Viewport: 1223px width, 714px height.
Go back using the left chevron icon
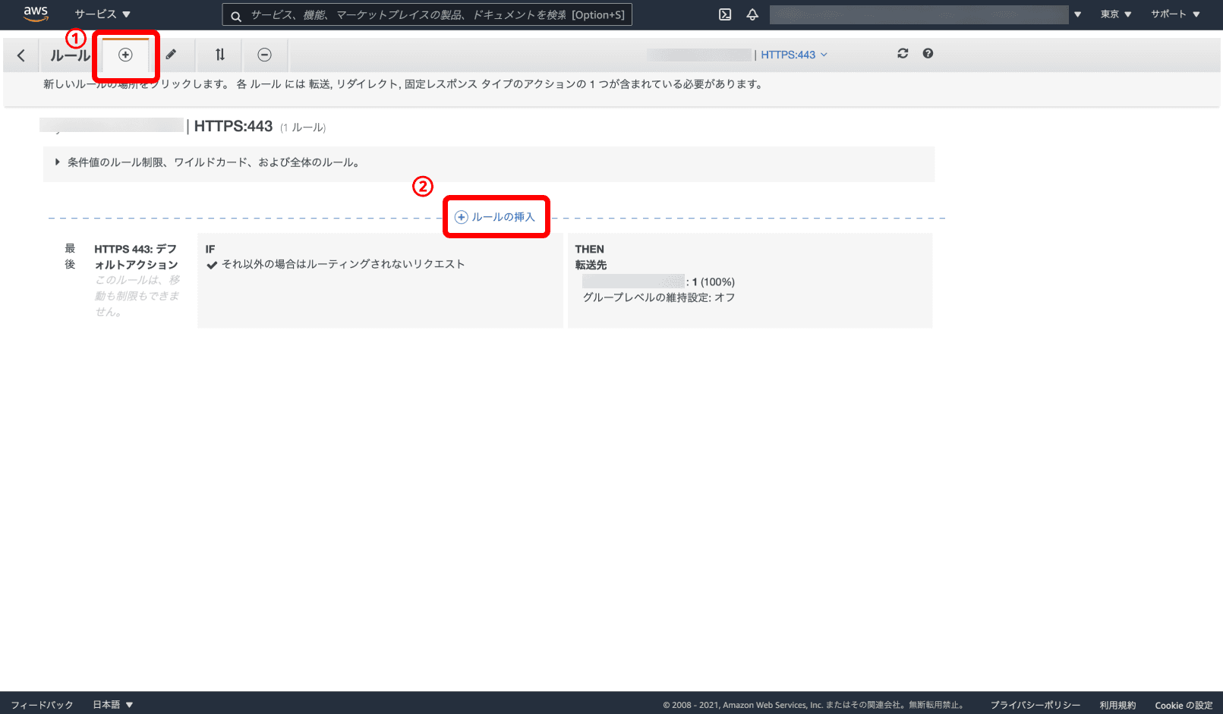(x=21, y=55)
